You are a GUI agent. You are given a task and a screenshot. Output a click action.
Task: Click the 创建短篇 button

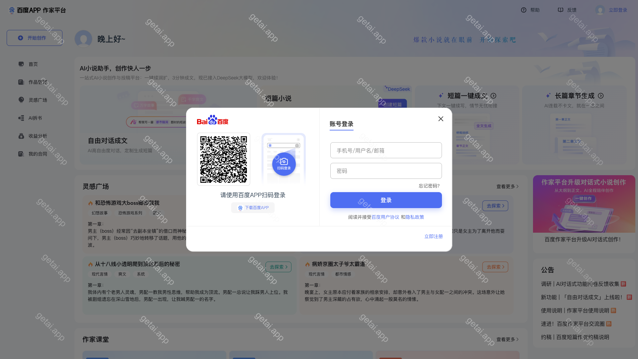(392, 104)
